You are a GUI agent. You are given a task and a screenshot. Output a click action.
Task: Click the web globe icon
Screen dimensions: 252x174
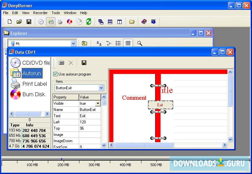coord(154,22)
